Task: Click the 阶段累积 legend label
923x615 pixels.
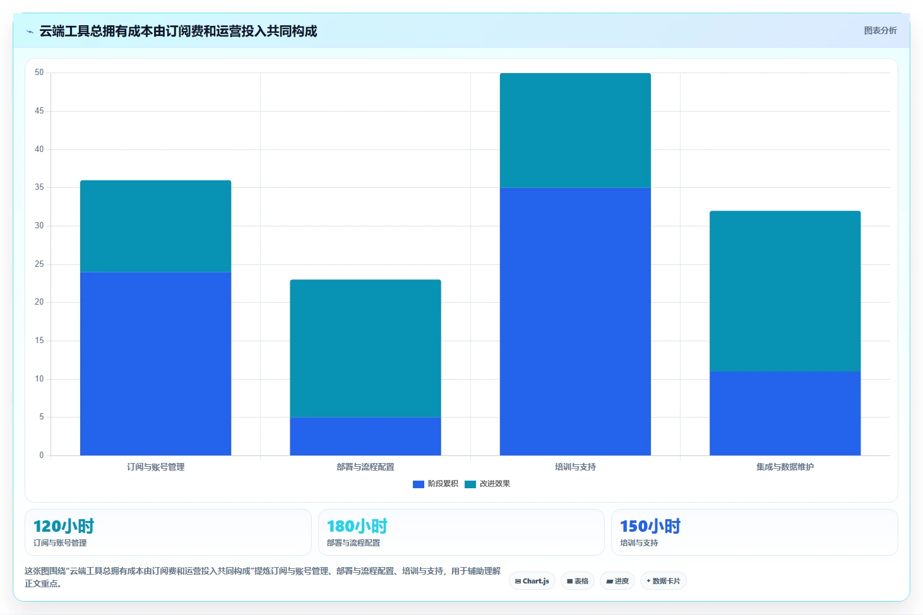Action: (443, 484)
